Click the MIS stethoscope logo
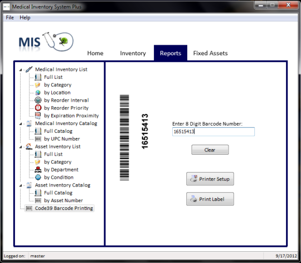 [46, 42]
